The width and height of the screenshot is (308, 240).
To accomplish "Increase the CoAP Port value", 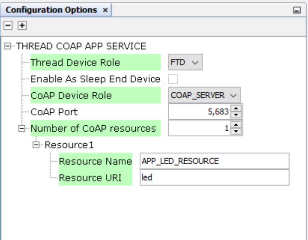I will pos(236,108).
